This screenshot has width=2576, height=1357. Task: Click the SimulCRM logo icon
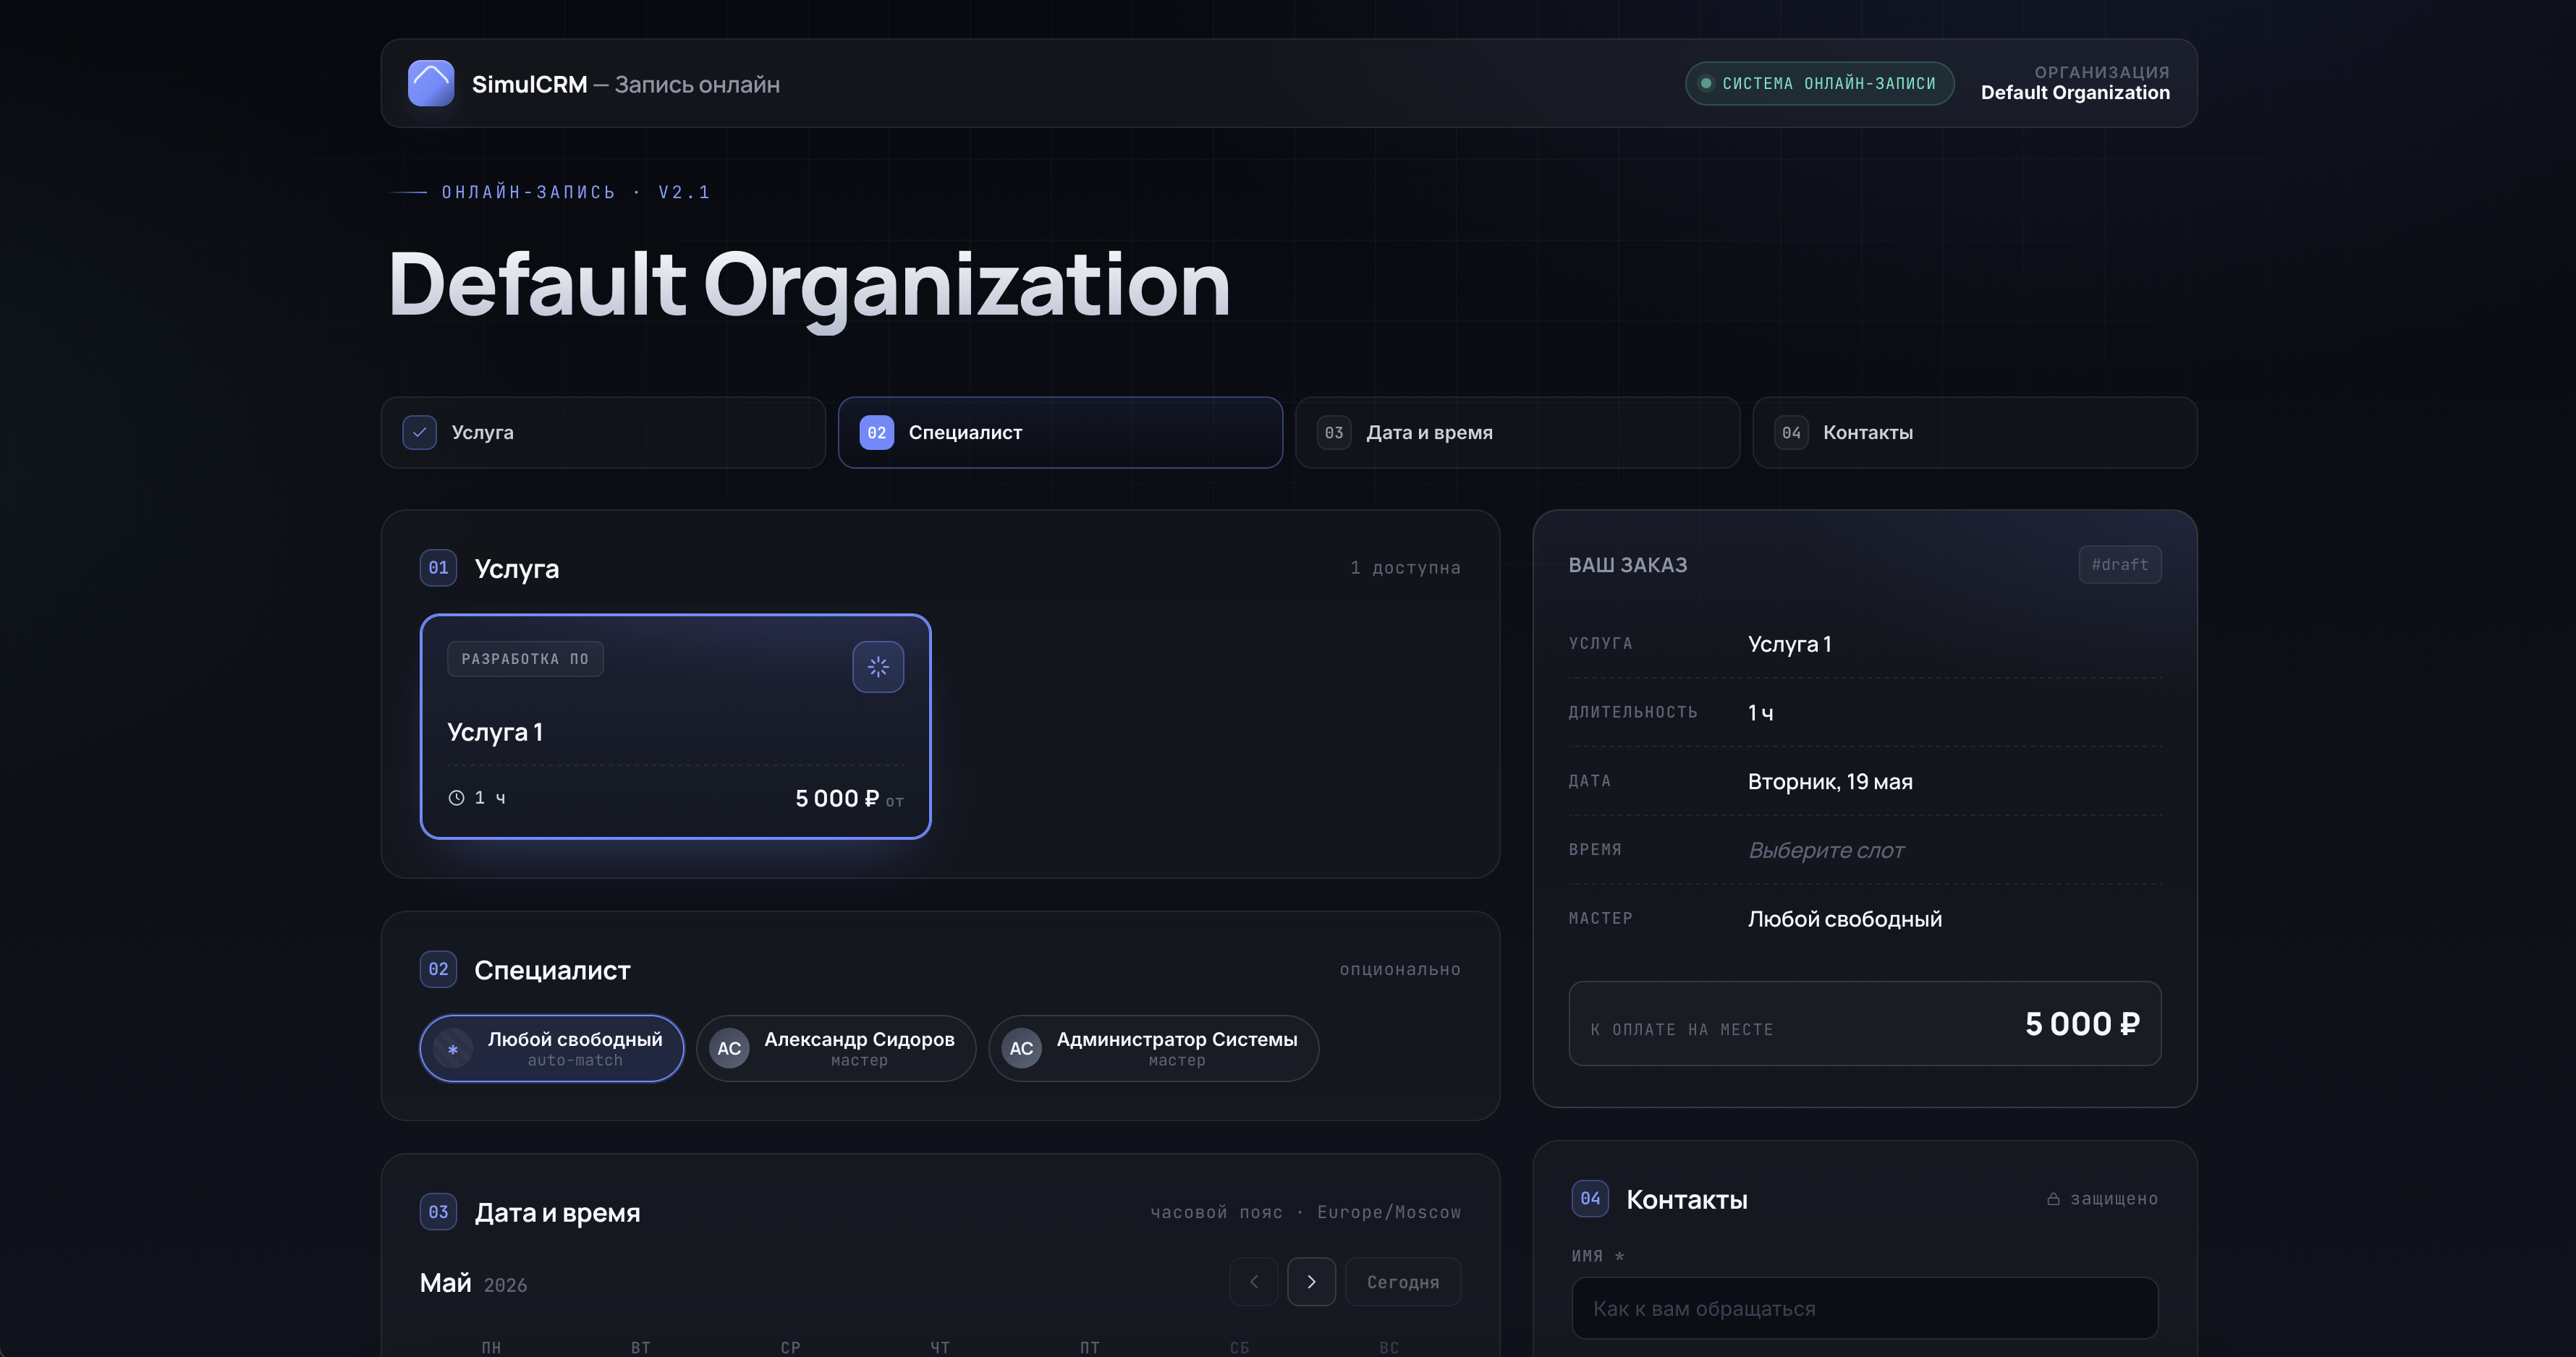pos(431,83)
